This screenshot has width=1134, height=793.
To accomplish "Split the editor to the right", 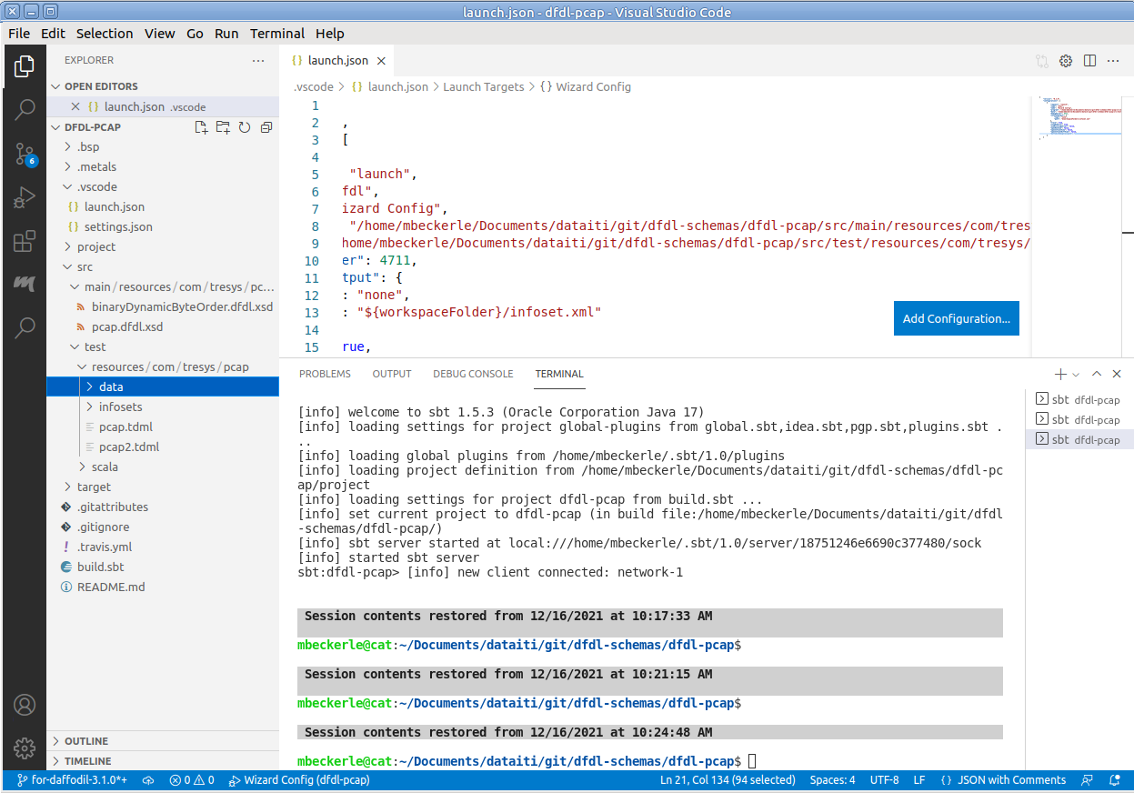I will [1089, 61].
